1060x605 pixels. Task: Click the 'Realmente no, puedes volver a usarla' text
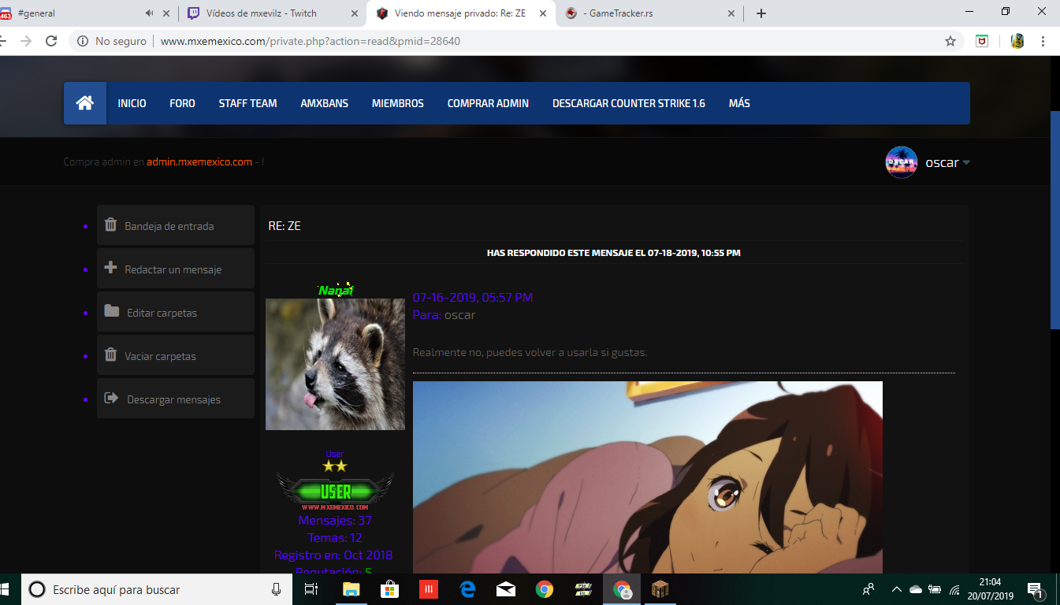click(x=530, y=352)
